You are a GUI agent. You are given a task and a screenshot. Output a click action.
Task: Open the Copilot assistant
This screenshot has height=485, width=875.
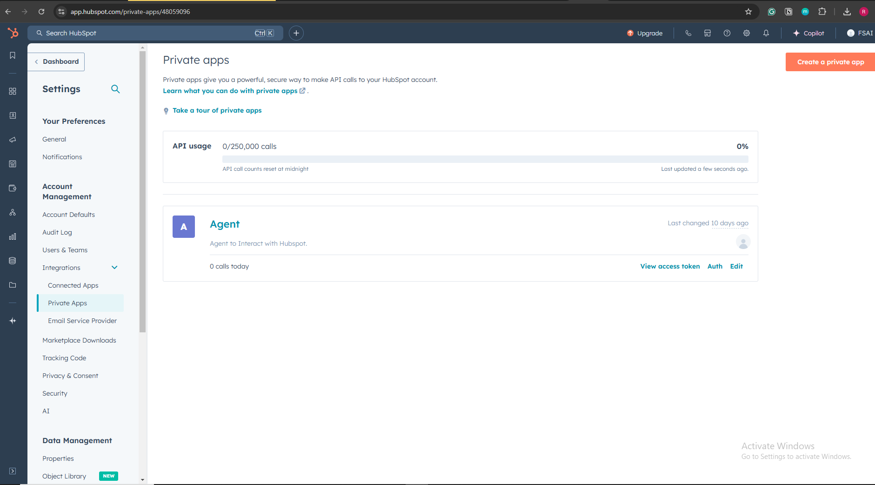(x=808, y=33)
